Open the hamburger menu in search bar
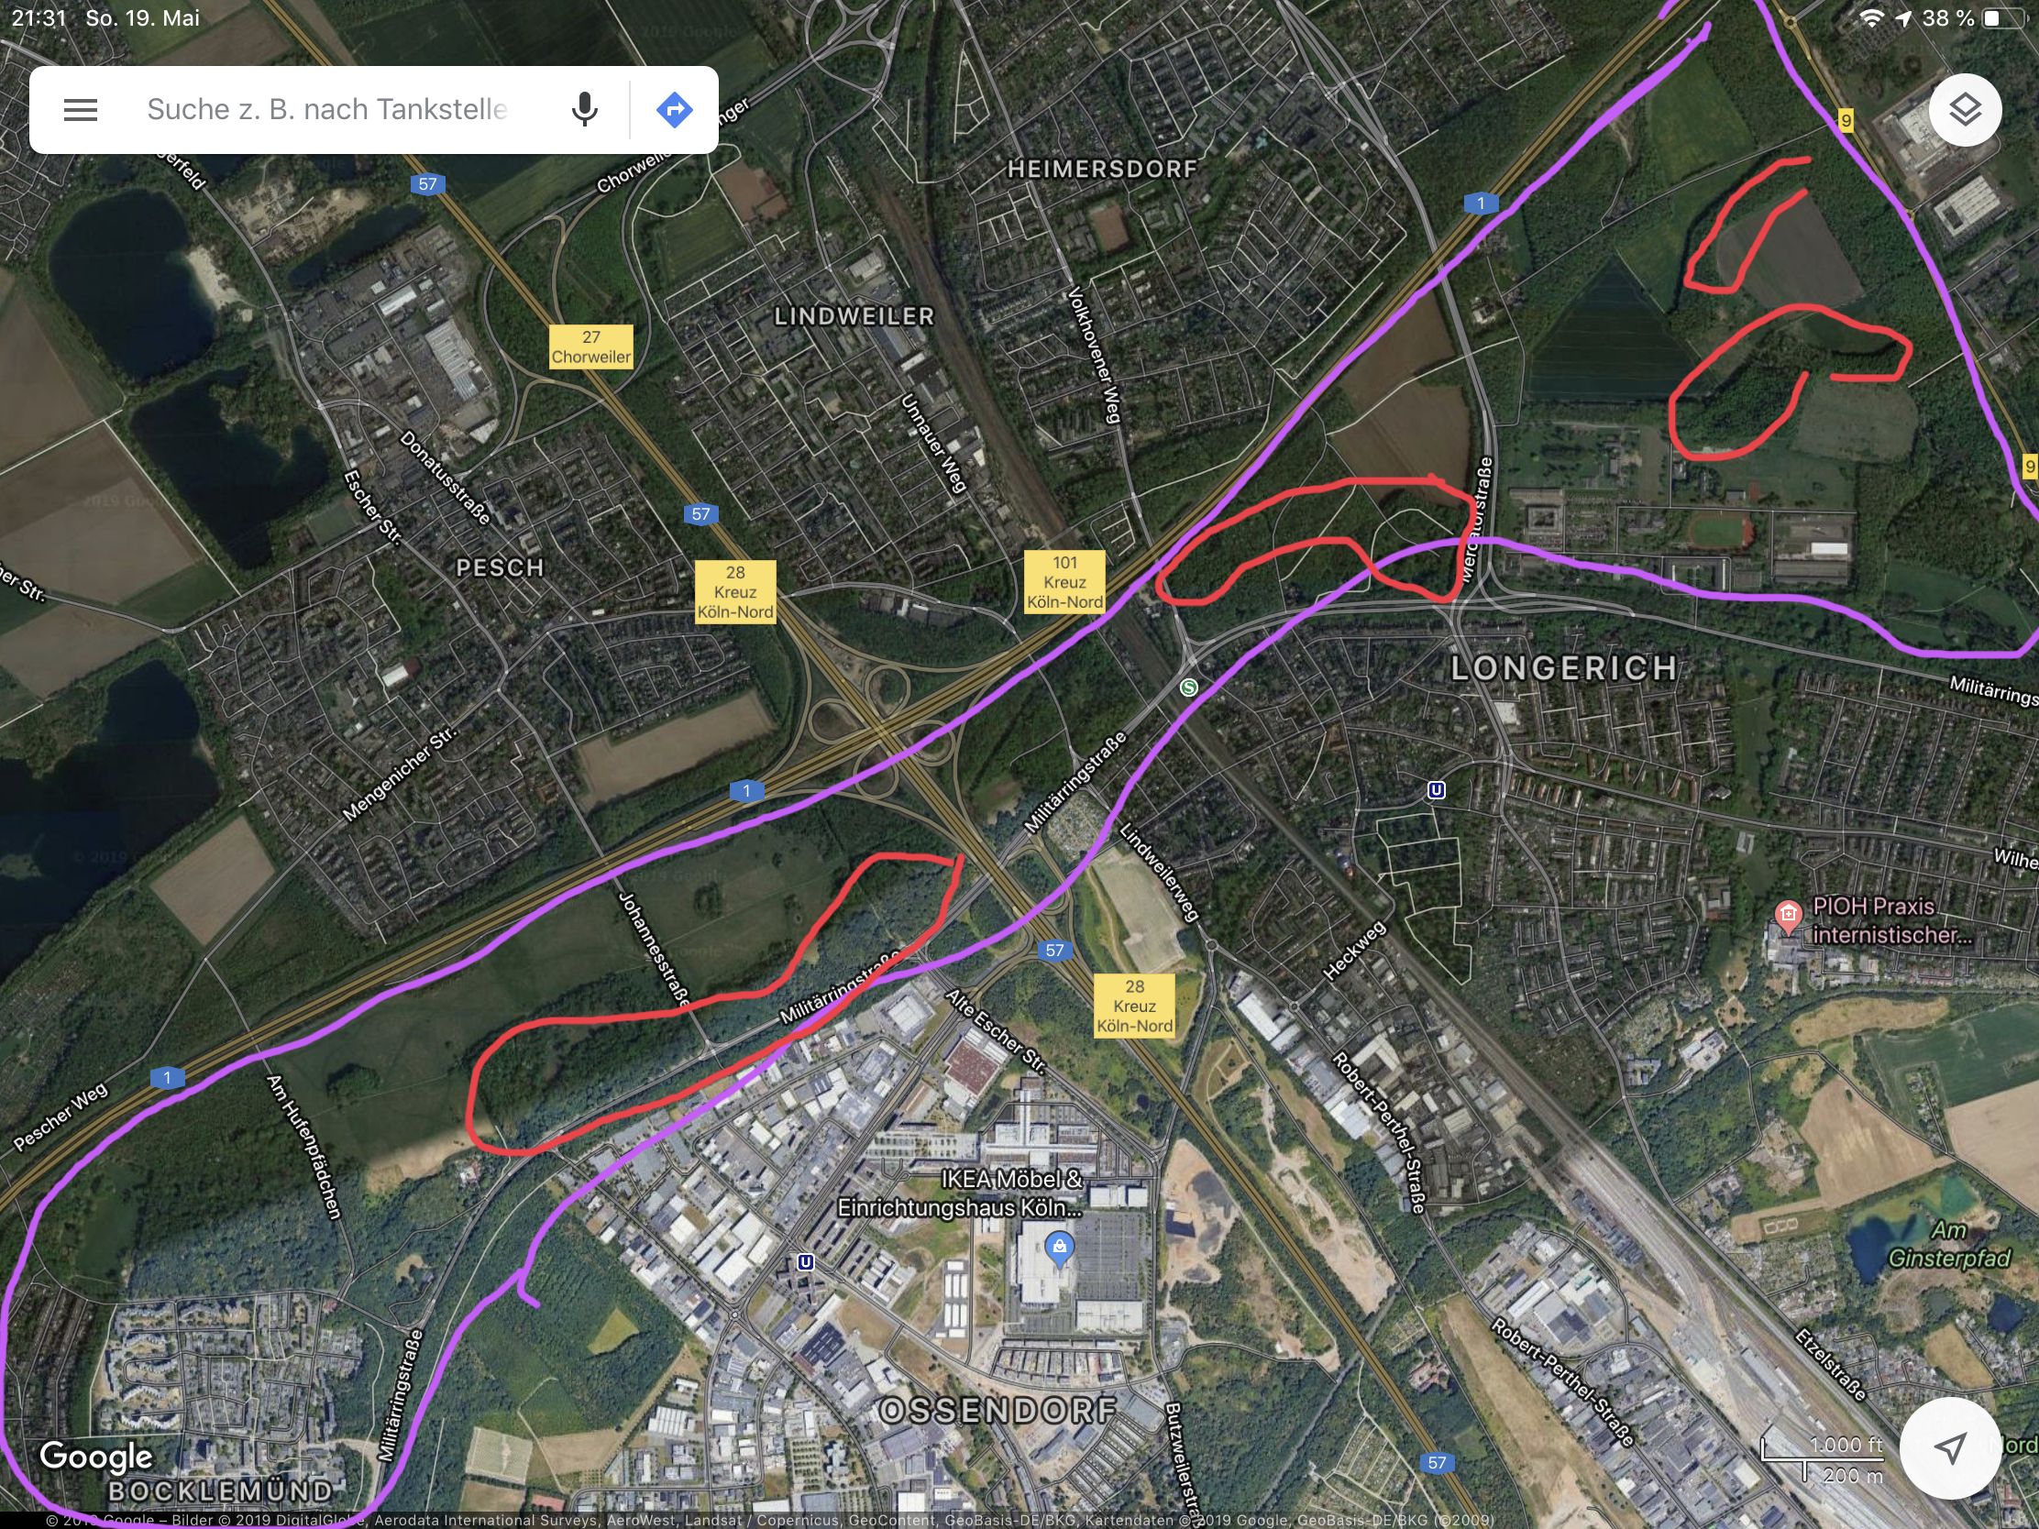 pos(80,110)
